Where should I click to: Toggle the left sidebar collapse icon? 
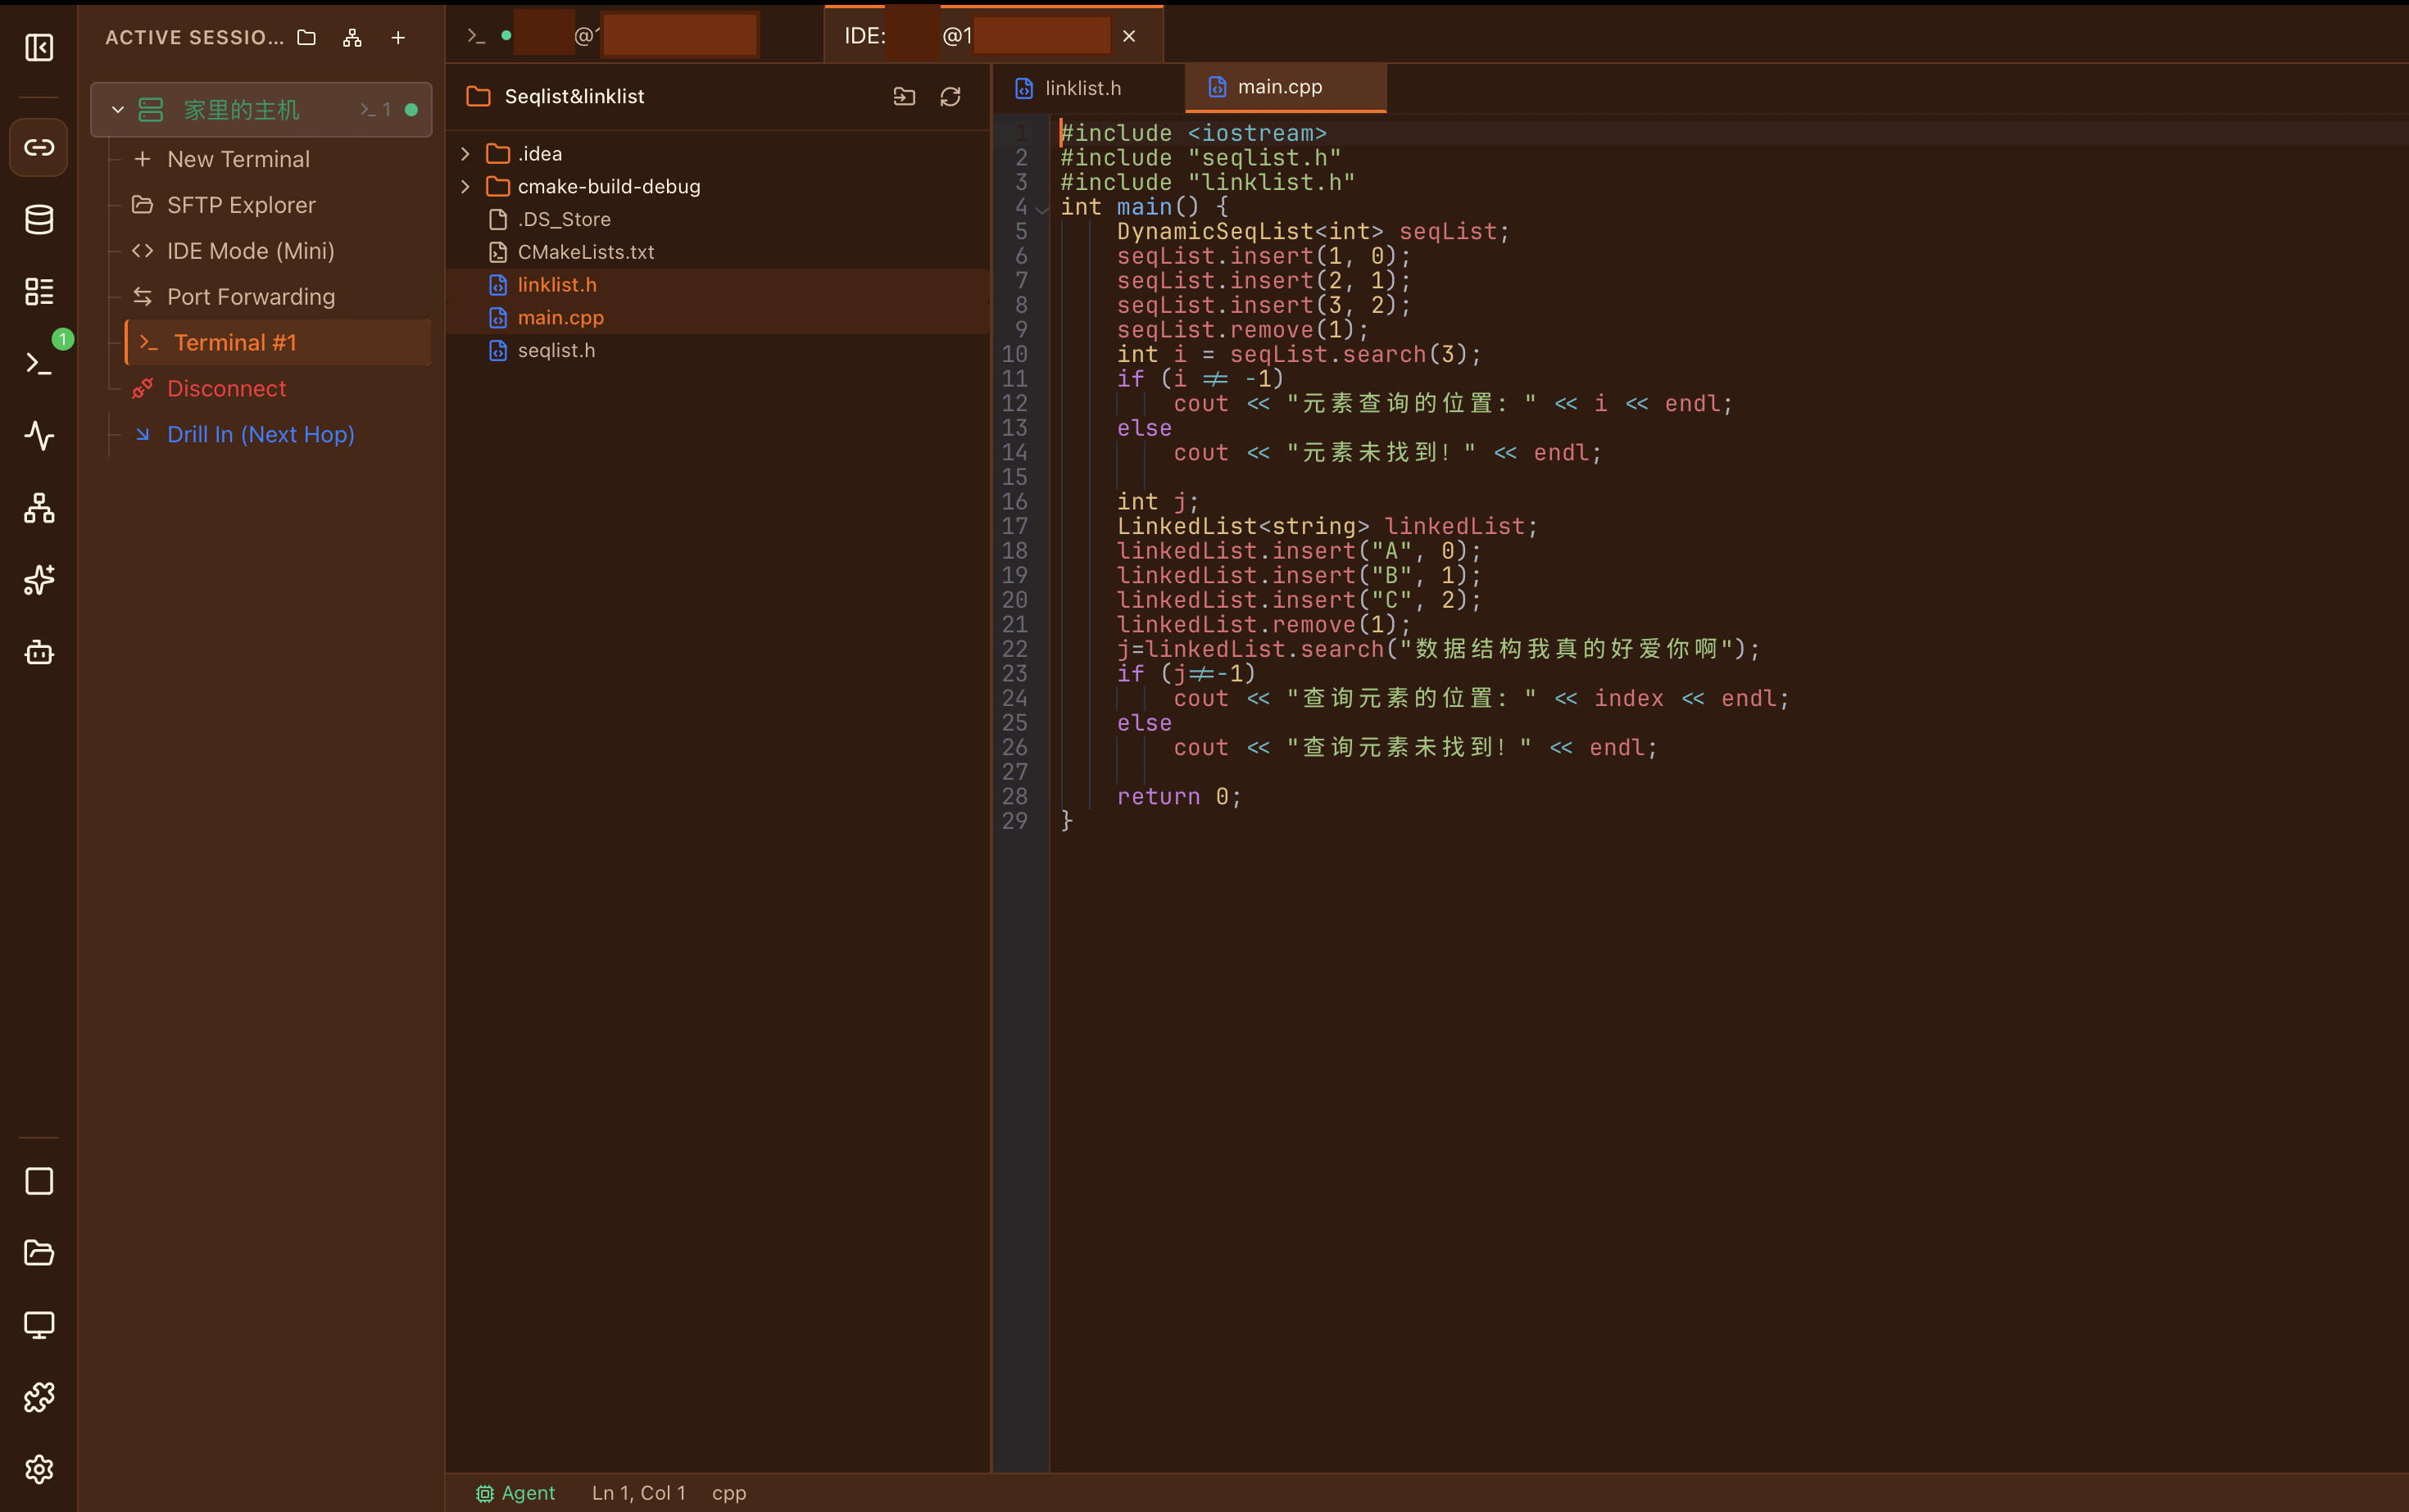(x=39, y=47)
